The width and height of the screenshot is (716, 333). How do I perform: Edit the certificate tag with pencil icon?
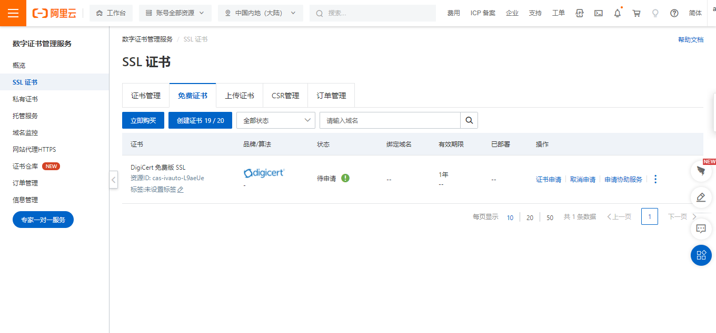[x=181, y=190]
